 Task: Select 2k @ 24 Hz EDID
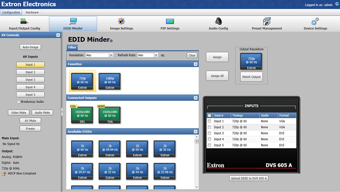pyautogui.click(x=137, y=171)
